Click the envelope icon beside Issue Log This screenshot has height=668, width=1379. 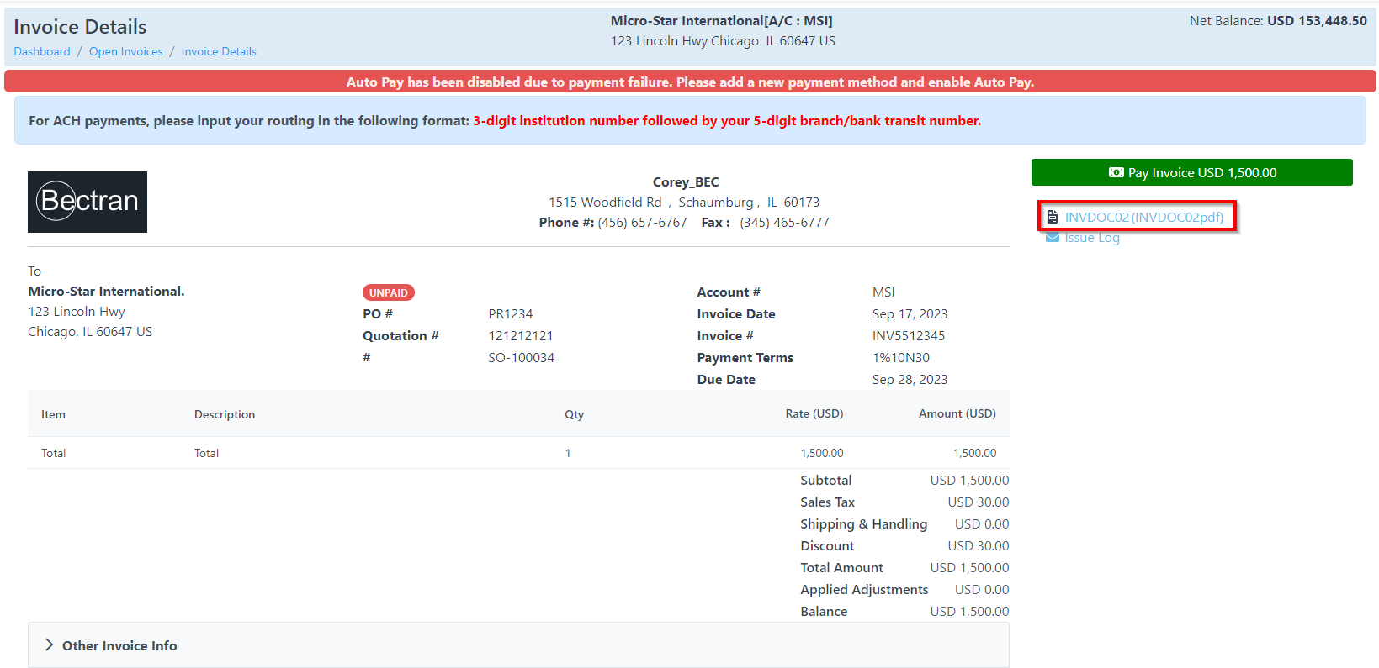(x=1053, y=238)
